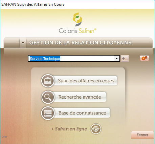Click the database stack icon

(x=48, y=113)
